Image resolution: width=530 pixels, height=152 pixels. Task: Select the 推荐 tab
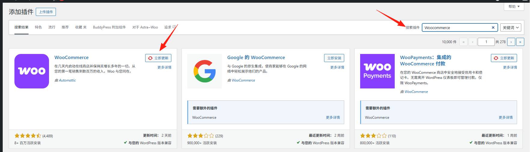[x=65, y=27]
